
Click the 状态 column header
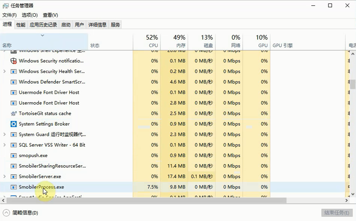(110, 42)
